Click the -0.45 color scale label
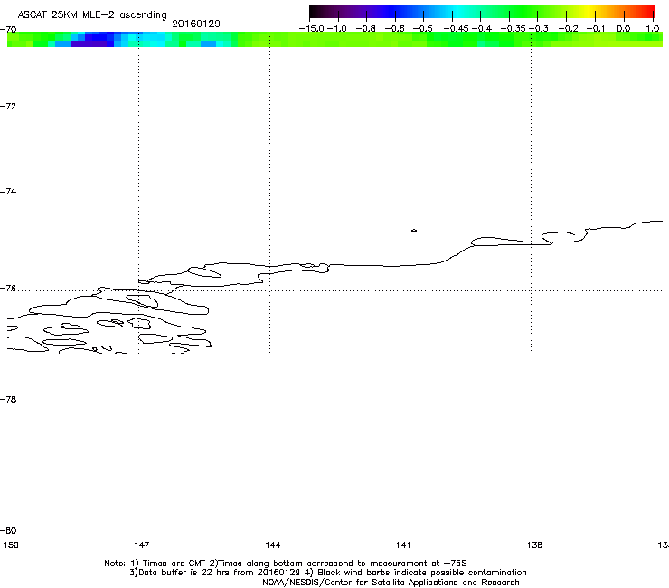This screenshot has height=588, width=669. pyautogui.click(x=456, y=29)
